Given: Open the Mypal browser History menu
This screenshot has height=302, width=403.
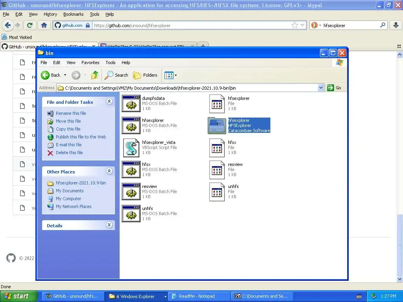Looking at the screenshot, I should tap(50, 14).
